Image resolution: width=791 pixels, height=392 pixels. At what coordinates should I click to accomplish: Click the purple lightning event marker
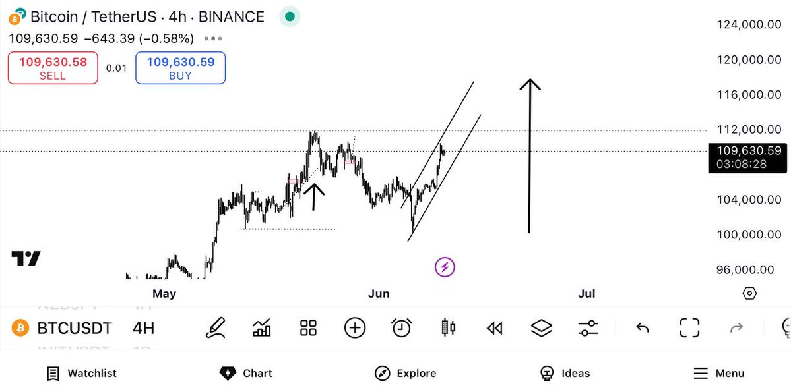click(x=445, y=267)
